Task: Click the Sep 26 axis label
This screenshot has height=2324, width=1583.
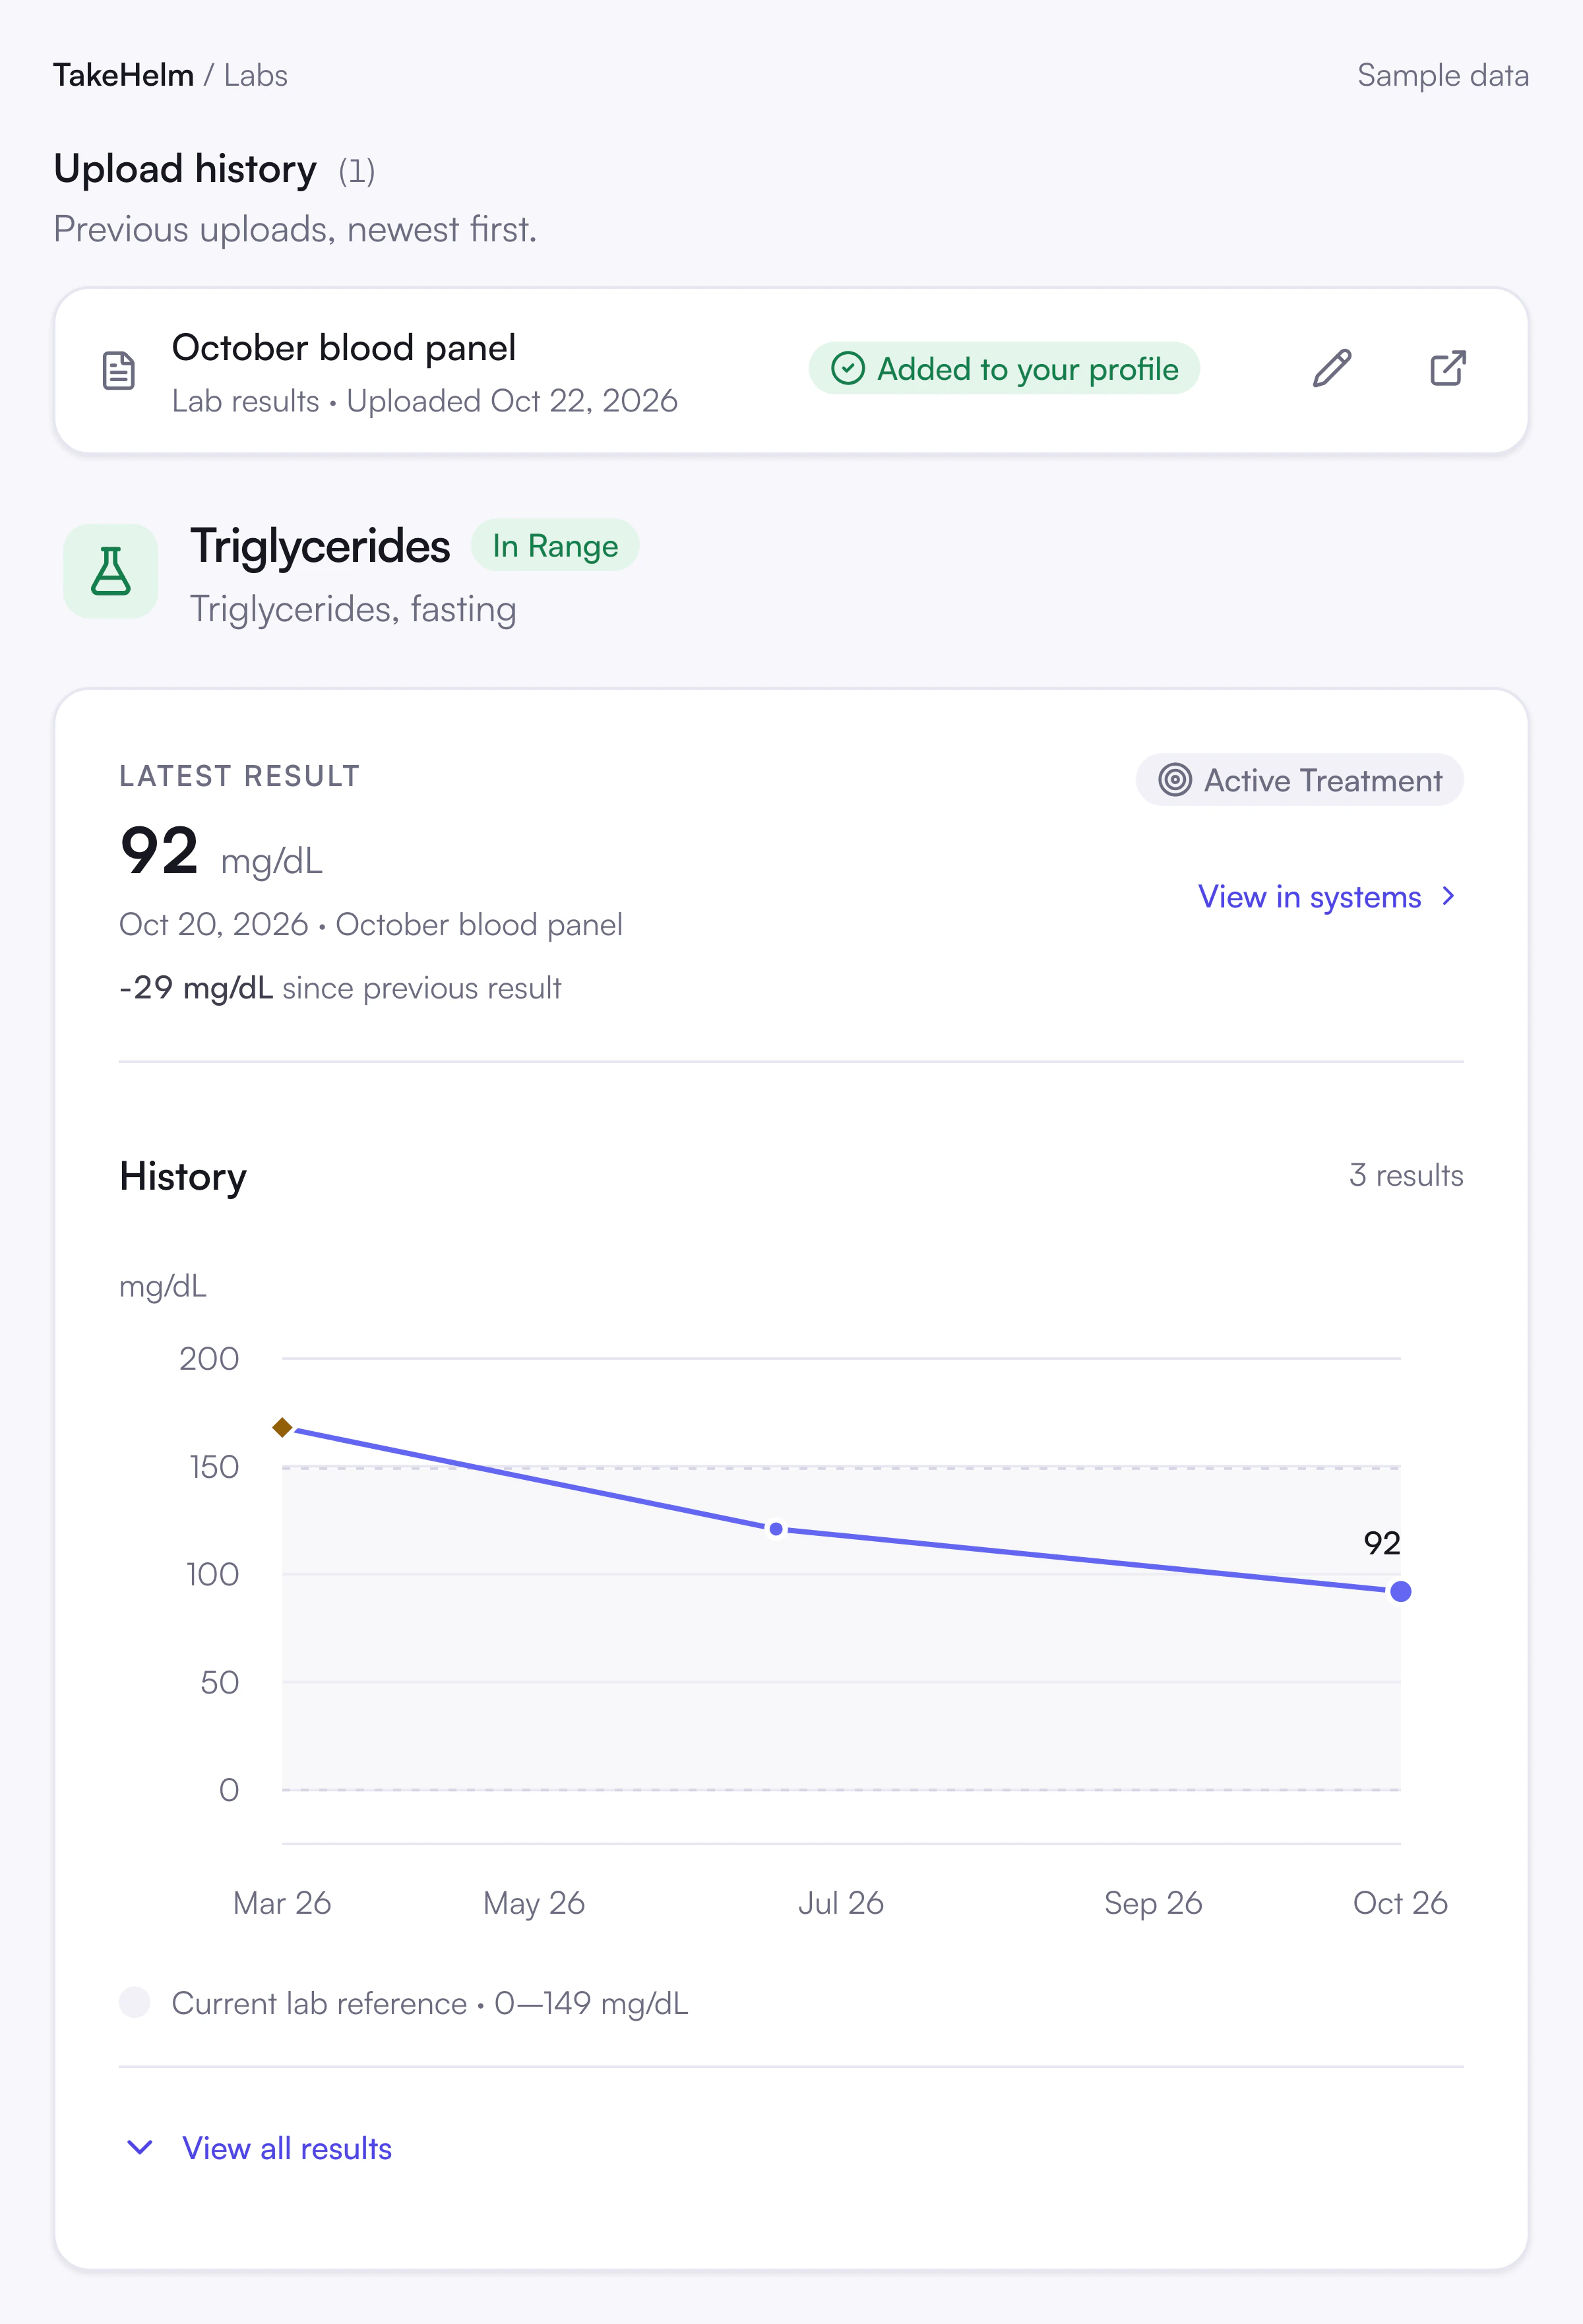Action: 1153,1903
